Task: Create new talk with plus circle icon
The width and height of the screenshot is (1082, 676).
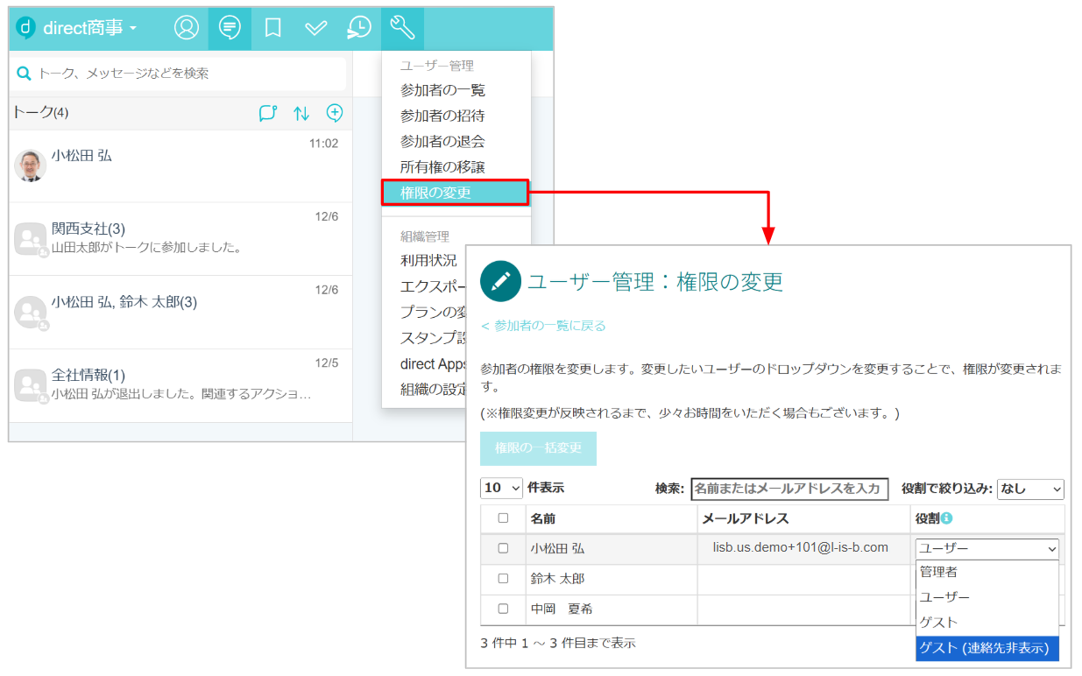Action: [x=334, y=113]
